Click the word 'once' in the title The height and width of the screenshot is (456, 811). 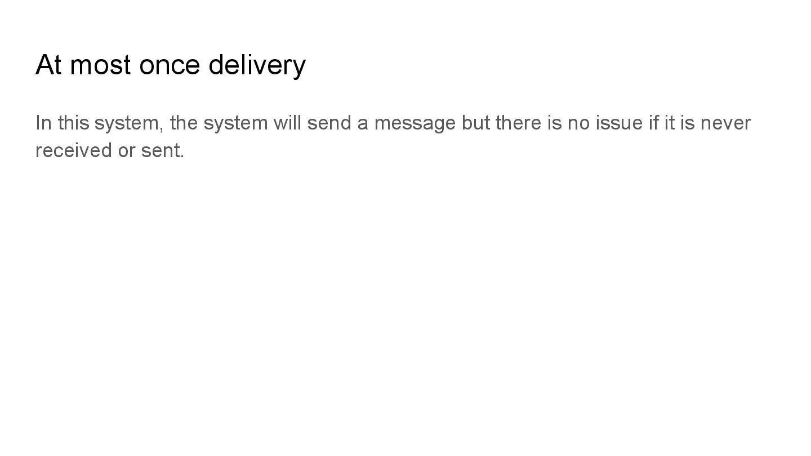[x=170, y=65]
